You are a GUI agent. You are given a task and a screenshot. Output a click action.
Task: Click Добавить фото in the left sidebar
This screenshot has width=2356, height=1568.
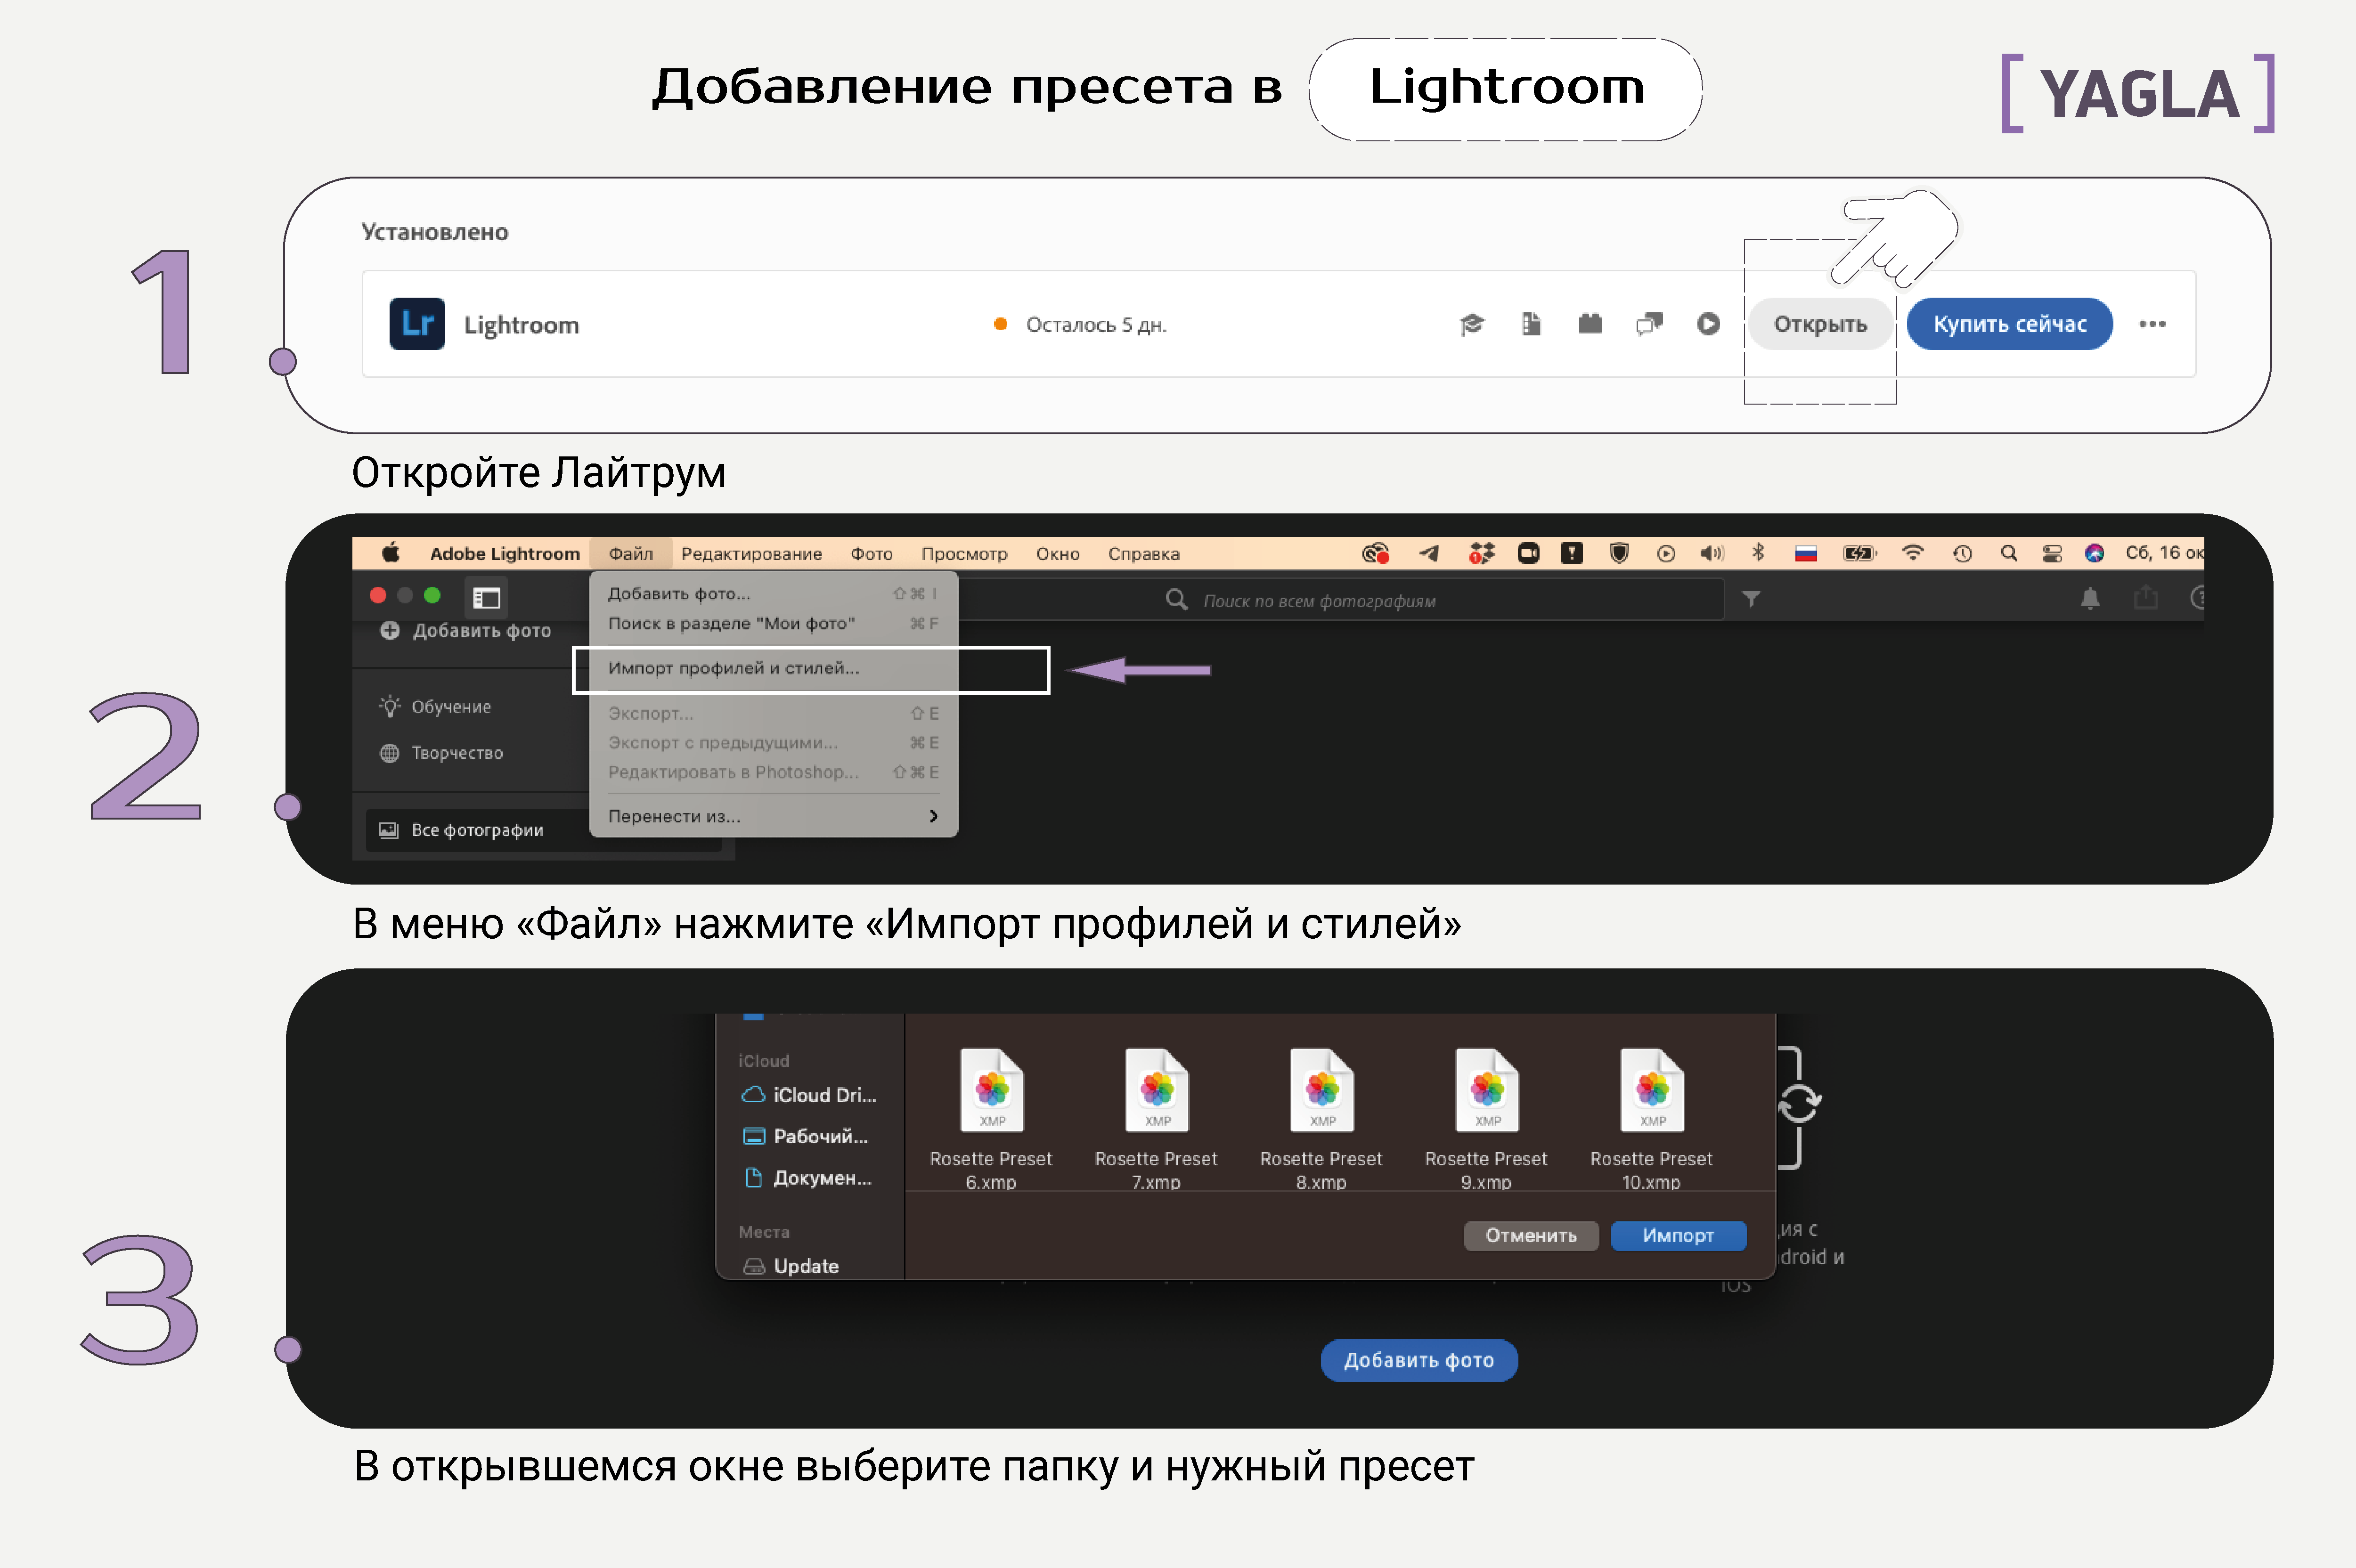click(465, 630)
